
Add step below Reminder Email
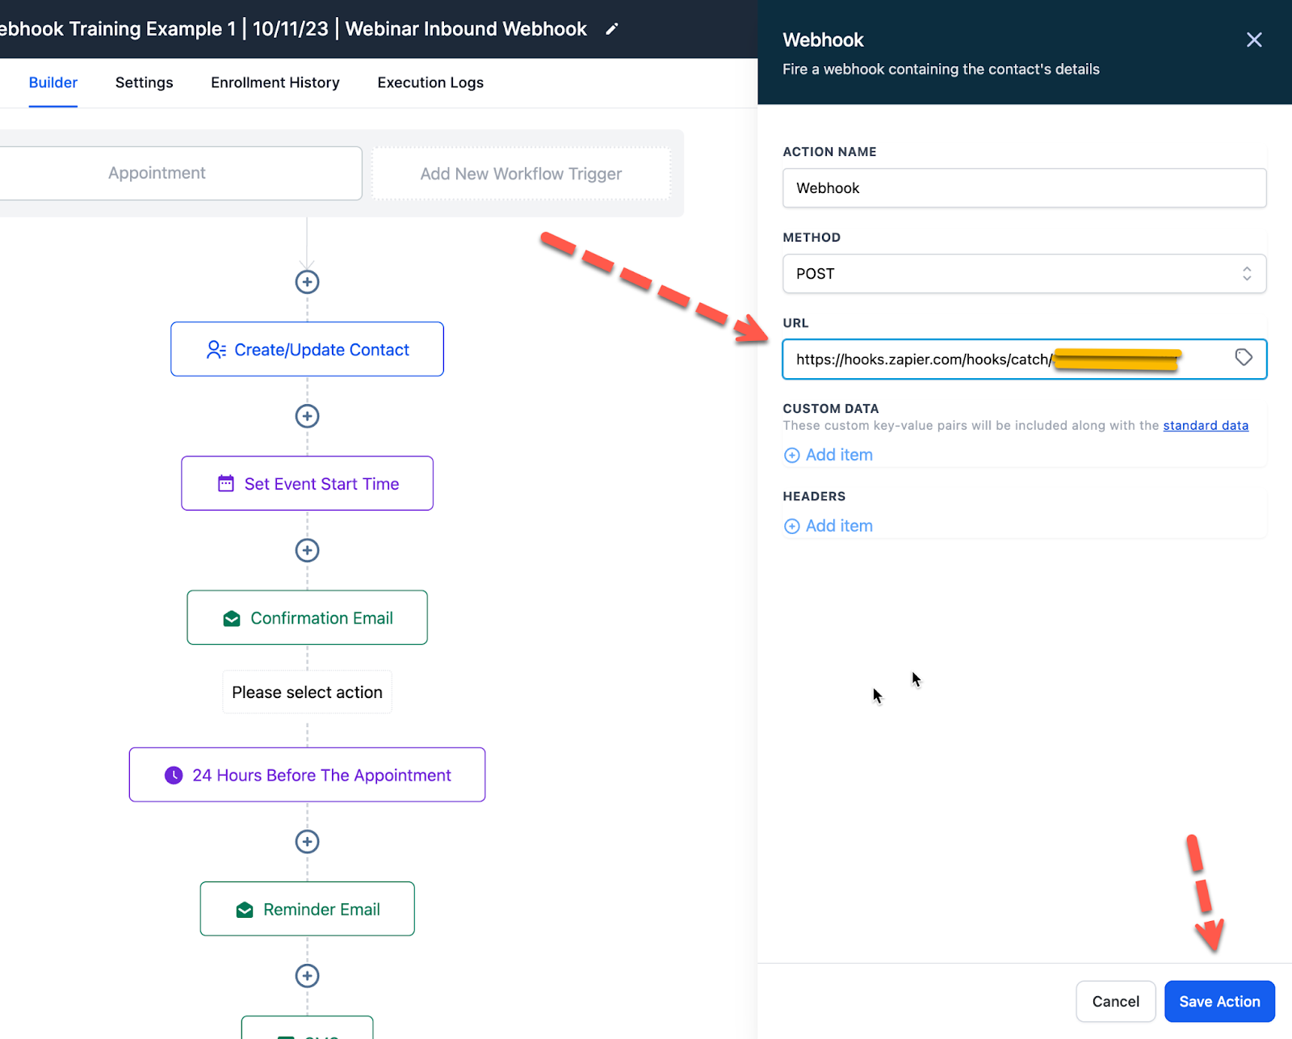[x=307, y=976]
